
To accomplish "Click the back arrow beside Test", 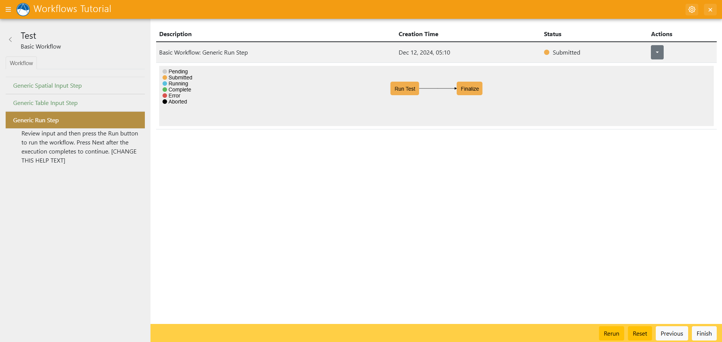I will (10, 39).
